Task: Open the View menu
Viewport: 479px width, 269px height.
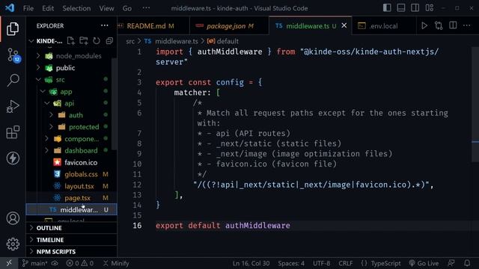Action: tap(106, 8)
